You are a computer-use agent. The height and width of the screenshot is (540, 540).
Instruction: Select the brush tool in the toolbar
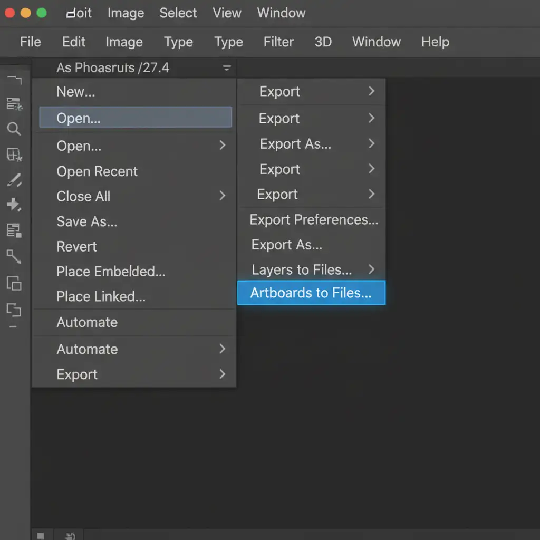pos(14,180)
